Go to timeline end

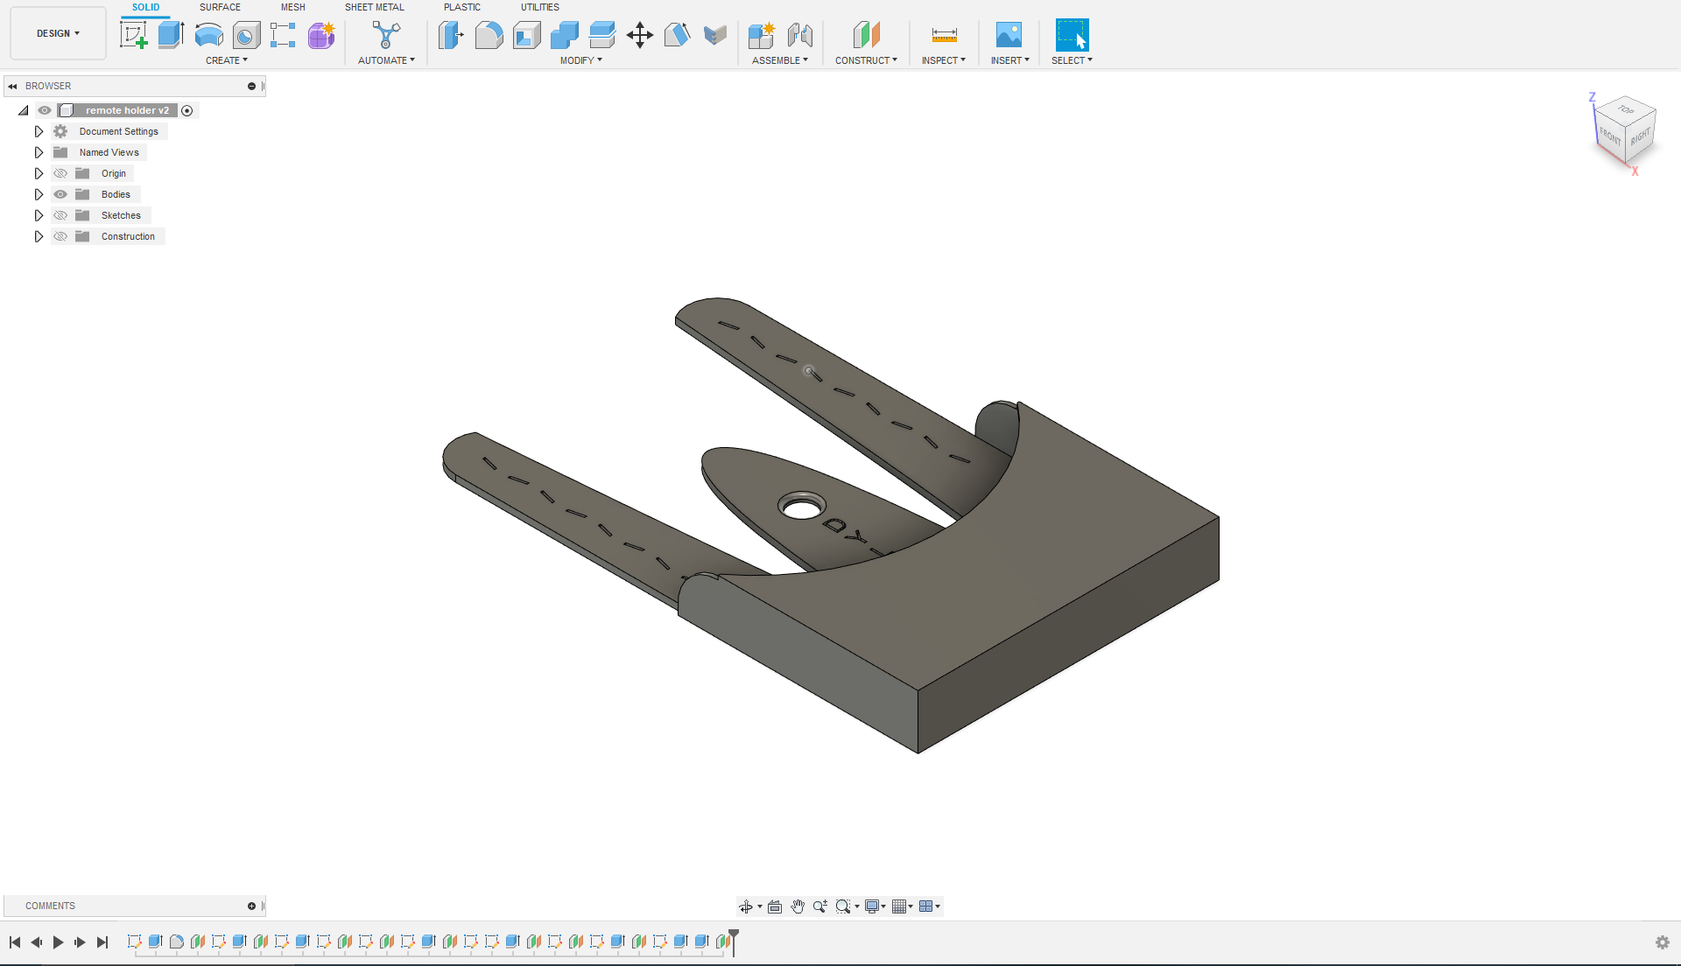[102, 942]
